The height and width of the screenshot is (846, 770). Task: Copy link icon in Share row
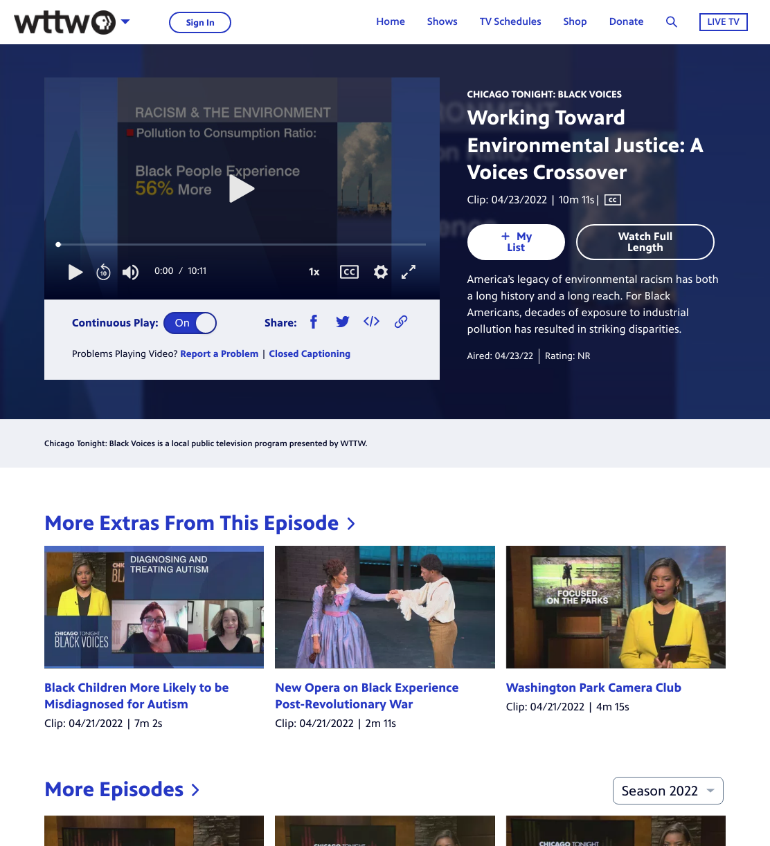click(x=401, y=322)
